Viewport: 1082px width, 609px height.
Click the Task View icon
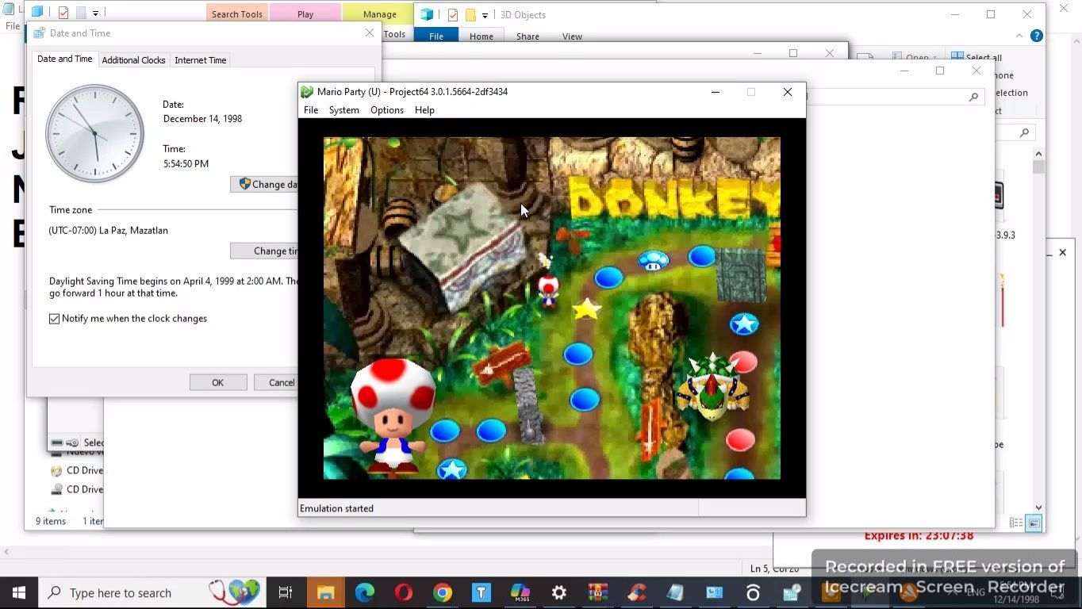pyautogui.click(x=286, y=592)
